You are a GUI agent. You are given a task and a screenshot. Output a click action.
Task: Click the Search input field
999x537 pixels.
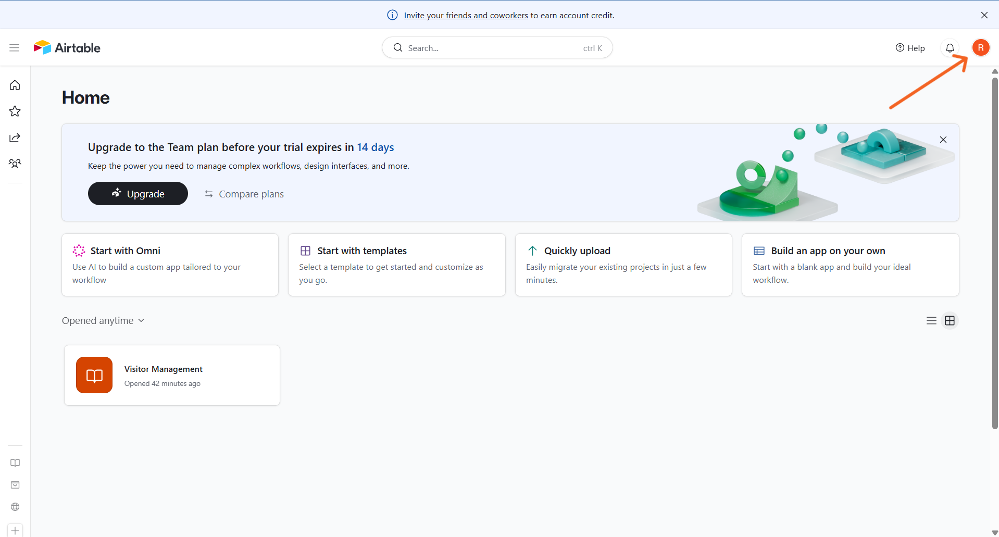497,48
